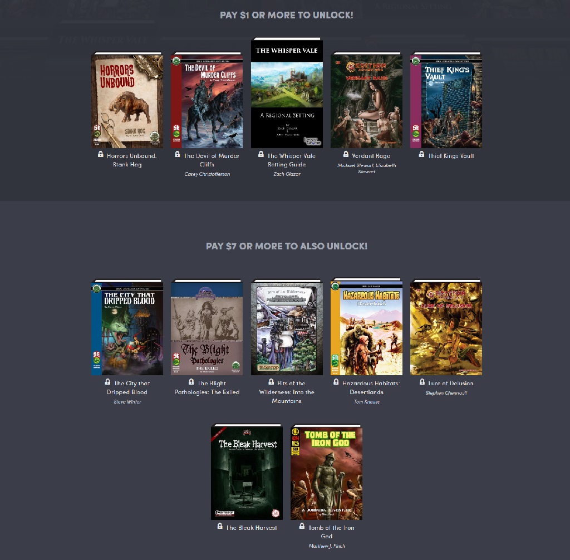Open The City That Dripped Blood cover
The image size is (570, 560).
[127, 327]
